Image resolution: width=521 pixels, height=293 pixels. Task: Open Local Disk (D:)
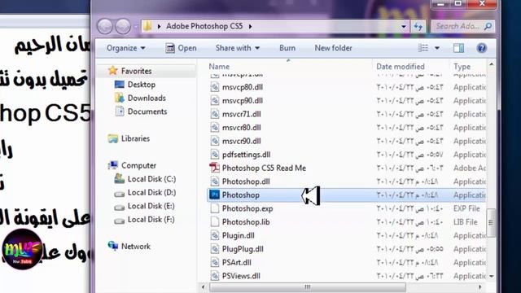click(151, 192)
